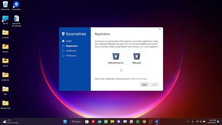Open File Explorer from the taskbar
This screenshot has width=222, height=125.
click(112, 122)
